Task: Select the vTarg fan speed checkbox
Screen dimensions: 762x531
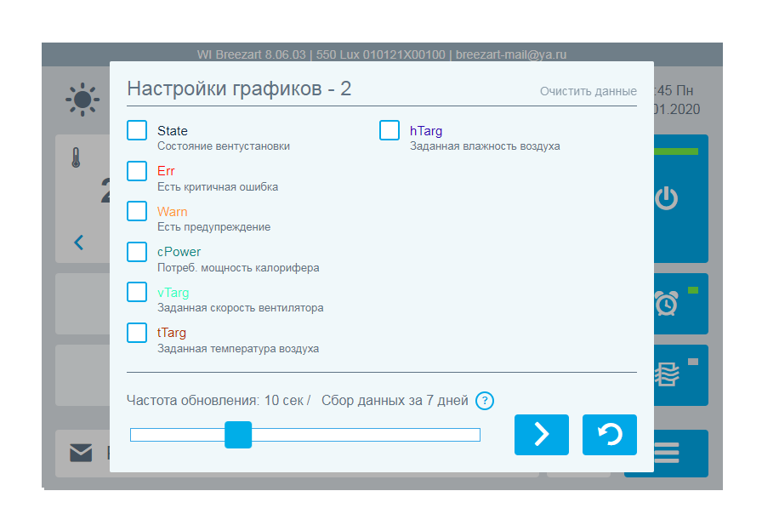Action: tap(137, 292)
